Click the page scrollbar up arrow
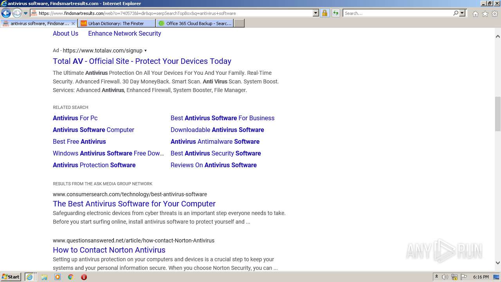This screenshot has width=501, height=282. (498, 36)
